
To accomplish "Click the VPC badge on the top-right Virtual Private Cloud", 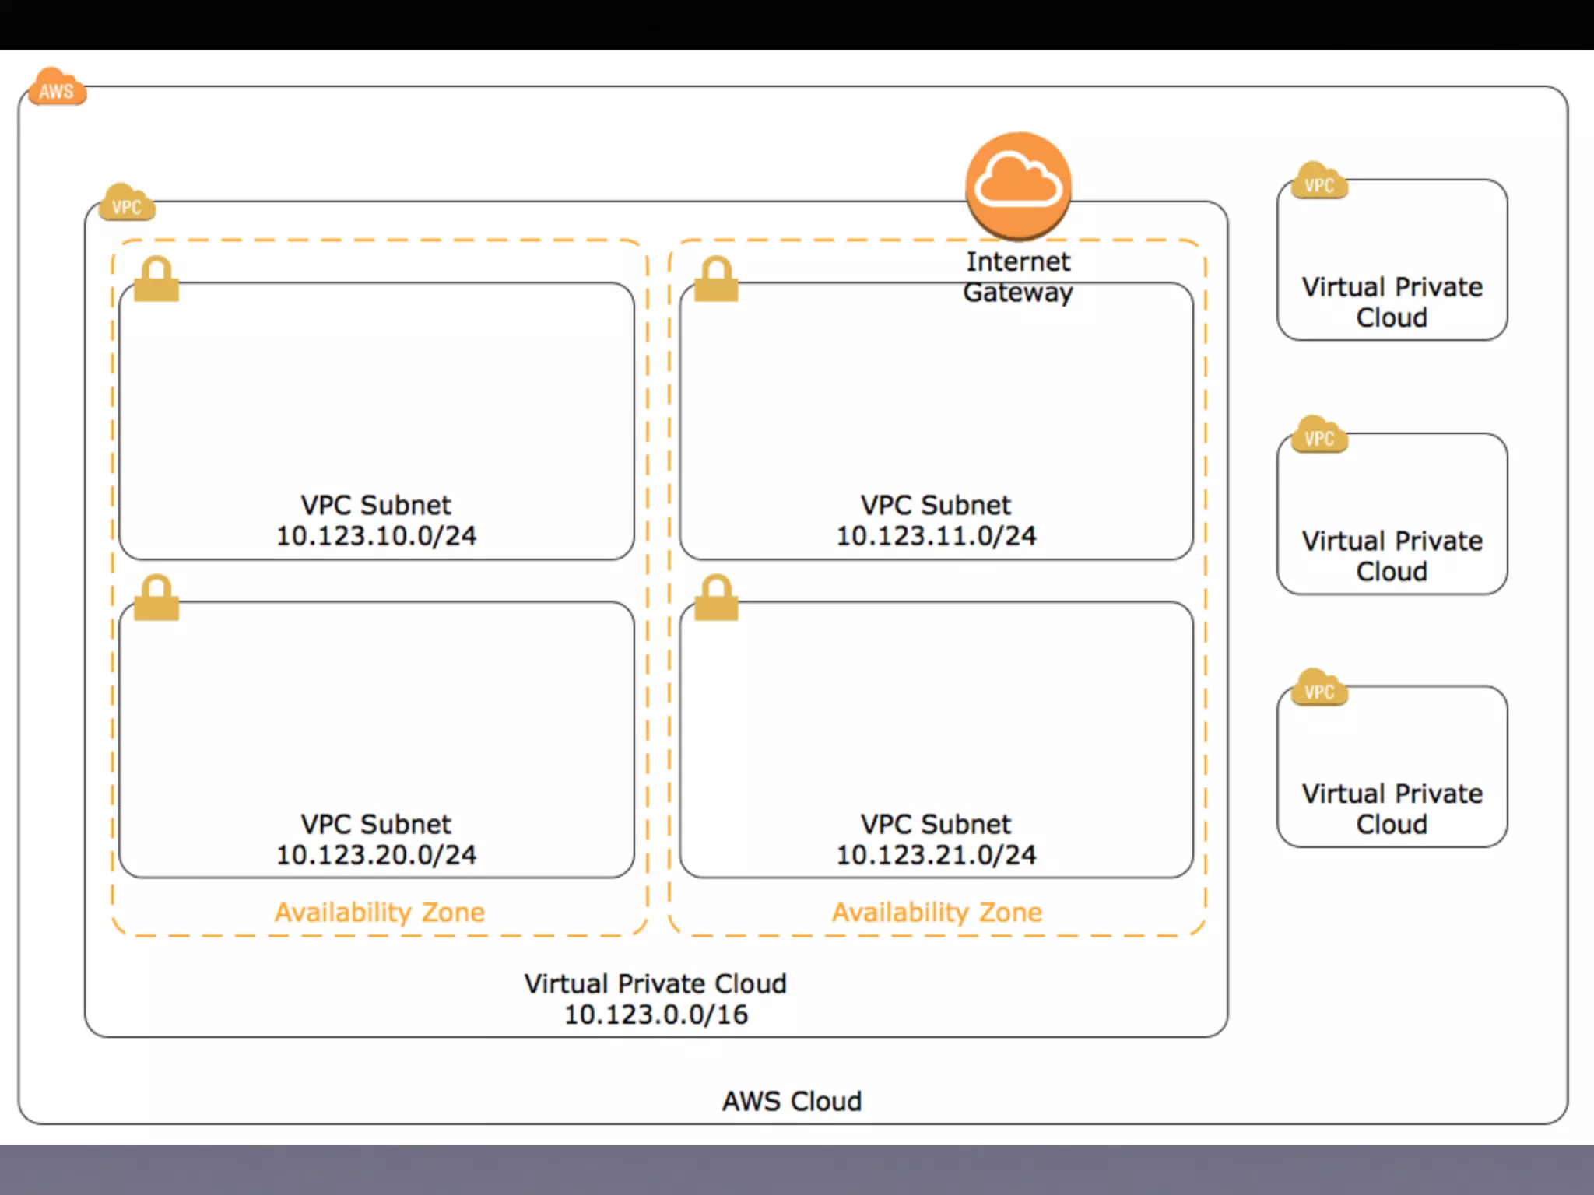I will pyautogui.click(x=1319, y=181).
